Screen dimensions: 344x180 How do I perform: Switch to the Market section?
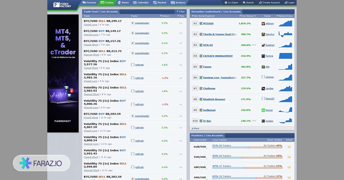[x=160, y=3]
